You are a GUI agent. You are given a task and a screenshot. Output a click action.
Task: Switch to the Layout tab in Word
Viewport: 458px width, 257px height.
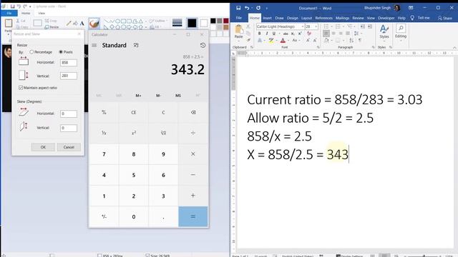[306, 18]
